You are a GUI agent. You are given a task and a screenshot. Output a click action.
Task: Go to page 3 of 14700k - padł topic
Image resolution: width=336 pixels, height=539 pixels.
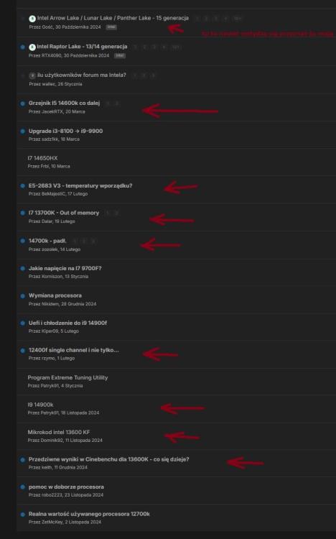click(x=93, y=241)
